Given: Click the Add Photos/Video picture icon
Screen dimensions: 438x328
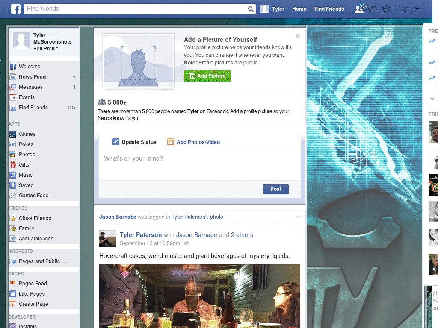Looking at the screenshot, I should [x=170, y=142].
